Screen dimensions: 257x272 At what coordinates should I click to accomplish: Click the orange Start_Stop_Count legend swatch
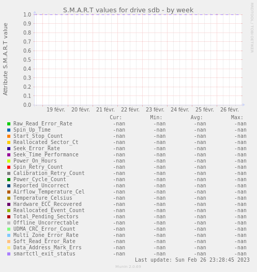click(x=9, y=136)
